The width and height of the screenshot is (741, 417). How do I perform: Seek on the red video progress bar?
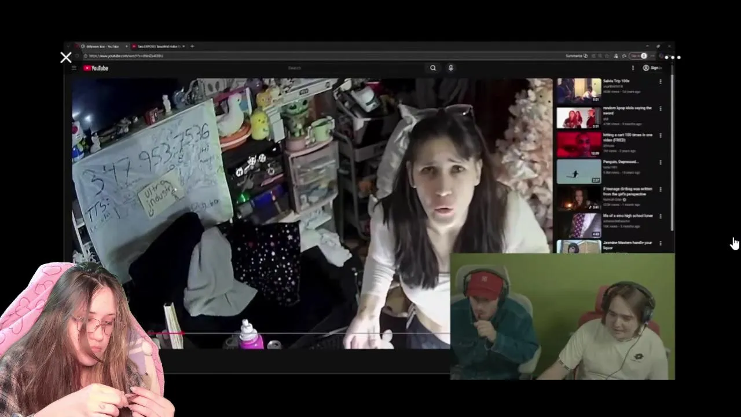click(166, 333)
